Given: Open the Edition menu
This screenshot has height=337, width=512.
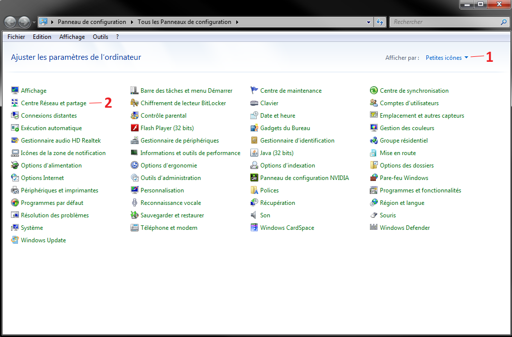Looking at the screenshot, I should tap(42, 37).
